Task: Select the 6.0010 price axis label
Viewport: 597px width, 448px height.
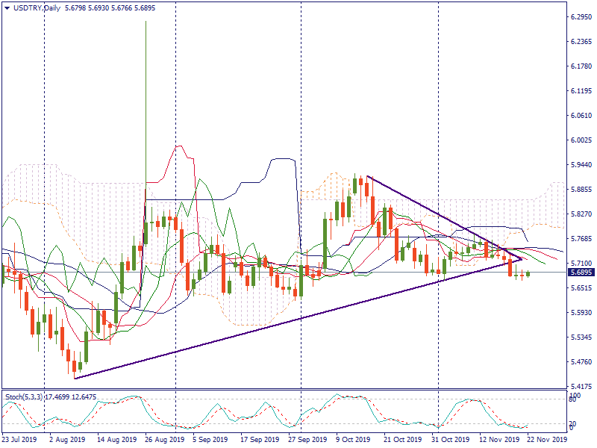Action: [x=580, y=140]
